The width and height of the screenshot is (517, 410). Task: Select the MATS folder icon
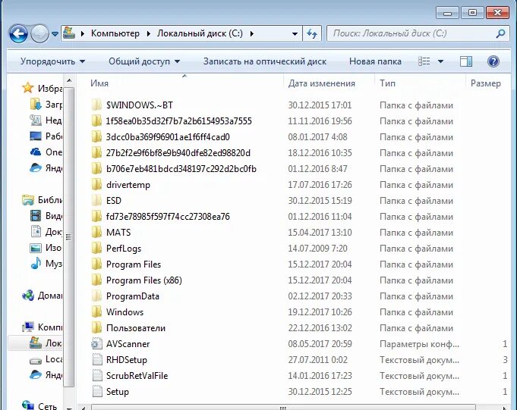(x=96, y=233)
